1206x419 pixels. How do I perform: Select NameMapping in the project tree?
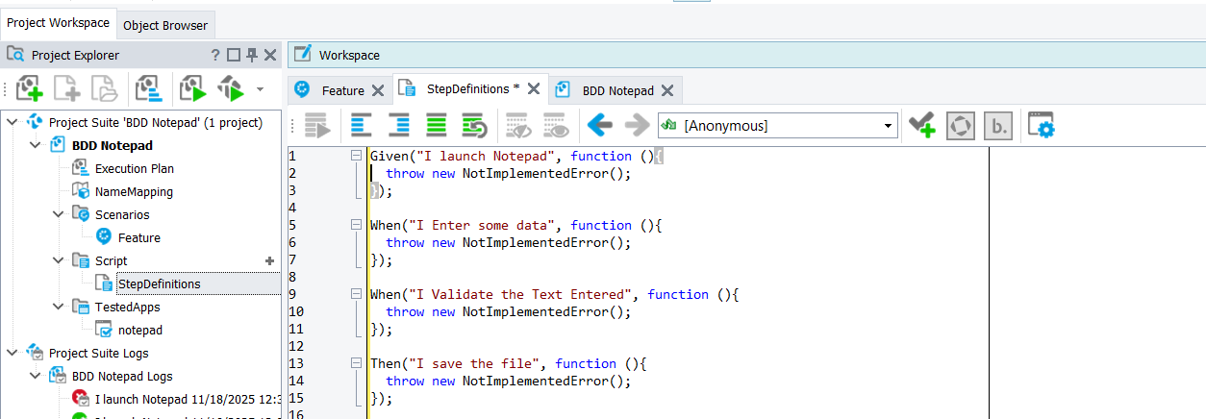134,191
